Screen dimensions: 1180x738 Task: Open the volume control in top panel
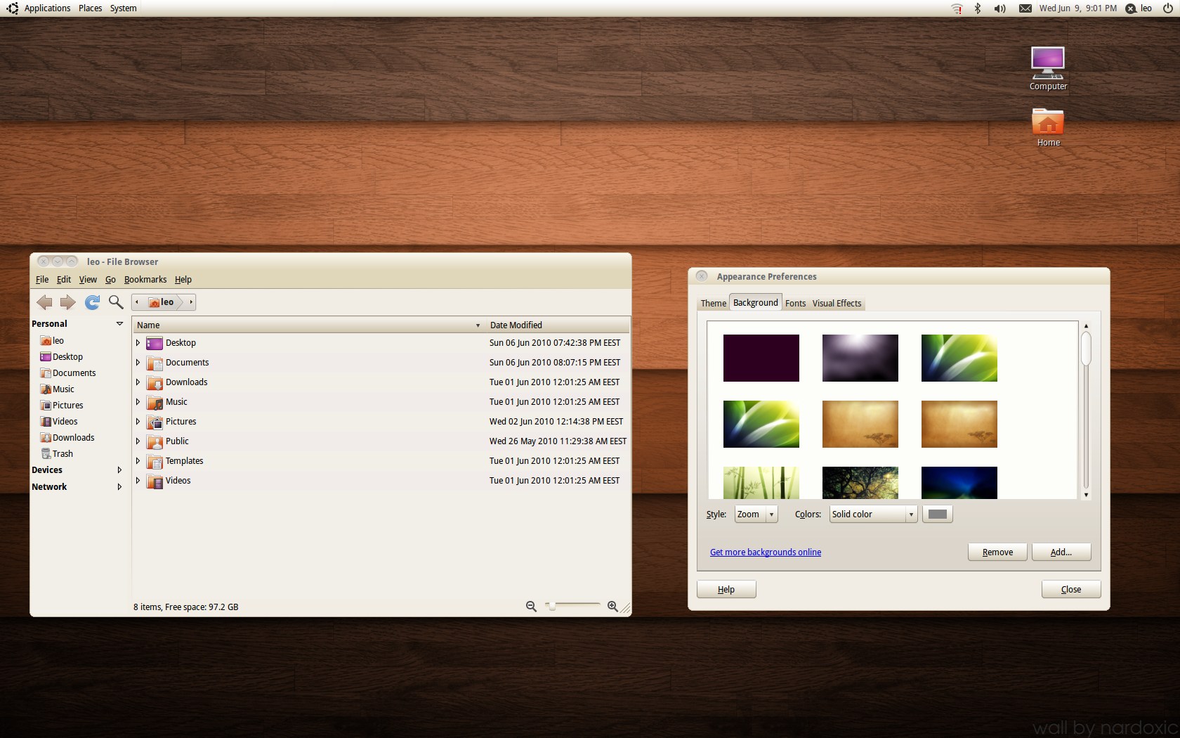click(x=999, y=8)
